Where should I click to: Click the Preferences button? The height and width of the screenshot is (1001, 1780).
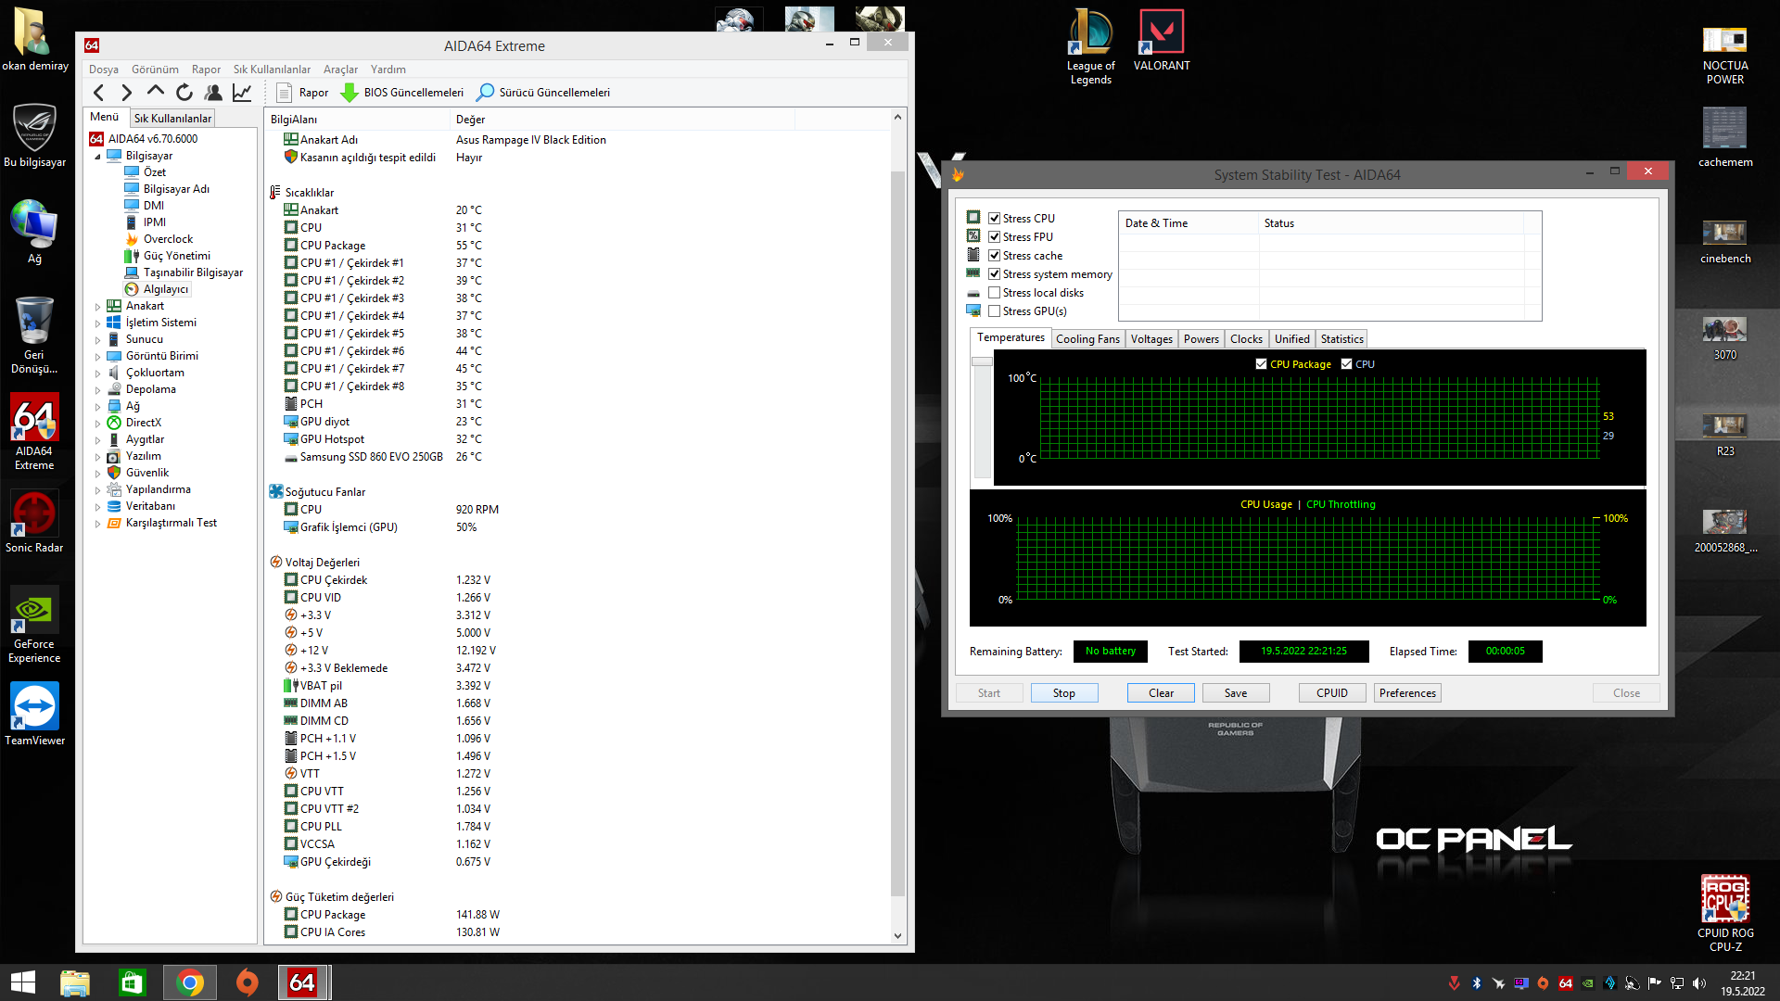1406,693
